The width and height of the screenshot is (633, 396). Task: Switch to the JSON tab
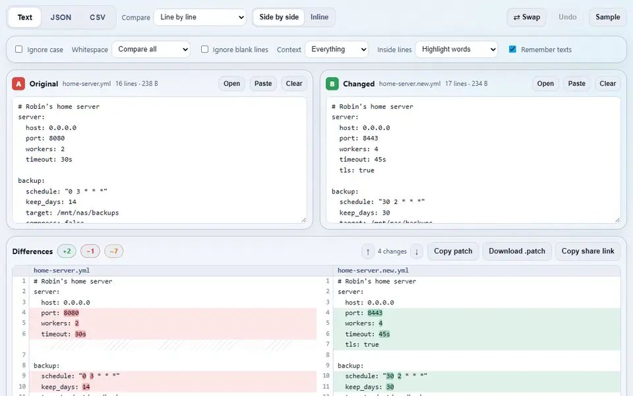click(61, 17)
